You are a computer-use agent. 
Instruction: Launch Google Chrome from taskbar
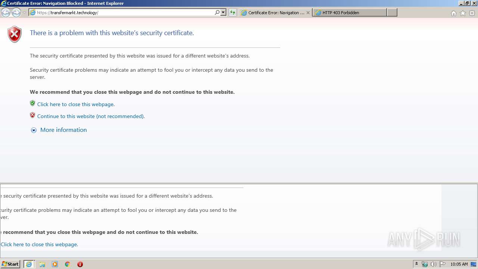68,264
